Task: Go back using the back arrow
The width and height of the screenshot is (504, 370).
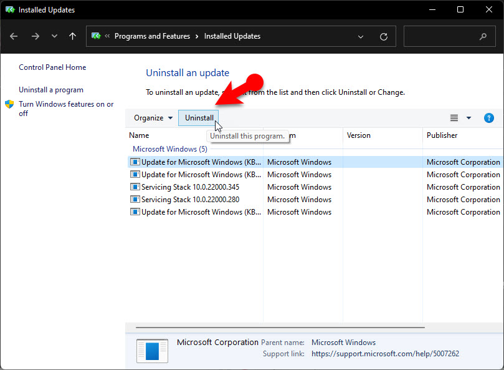Action: pos(14,36)
